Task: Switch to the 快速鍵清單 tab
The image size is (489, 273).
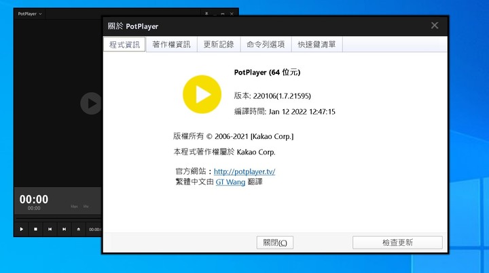Action: pyautogui.click(x=317, y=45)
